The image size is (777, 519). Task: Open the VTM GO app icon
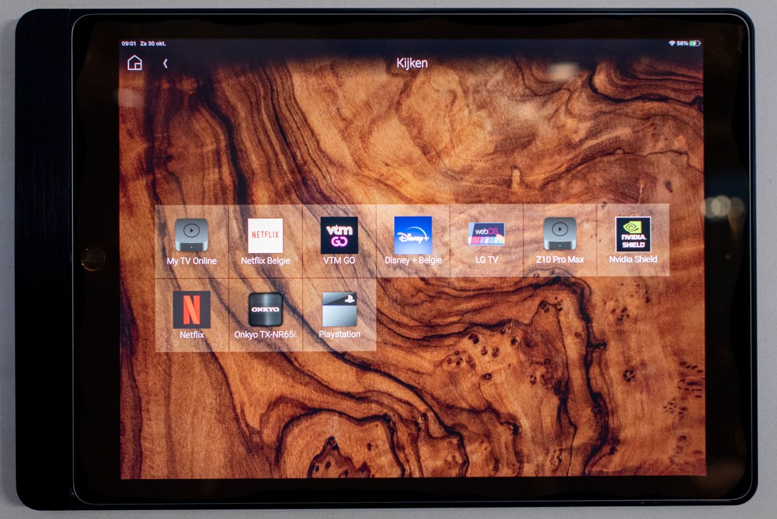[x=339, y=235]
